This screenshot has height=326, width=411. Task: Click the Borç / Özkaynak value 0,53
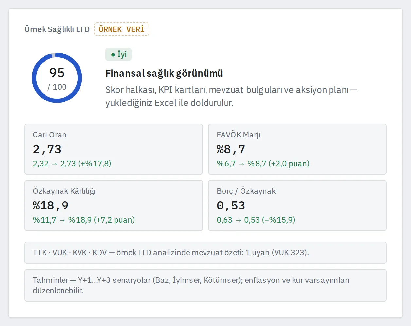pos(231,206)
